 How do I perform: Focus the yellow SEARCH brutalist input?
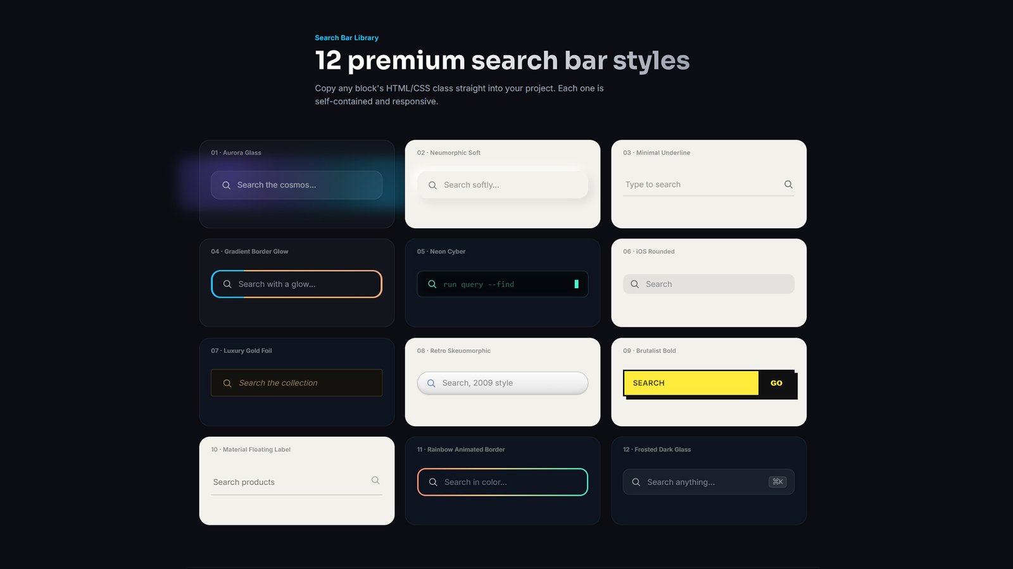(x=691, y=383)
